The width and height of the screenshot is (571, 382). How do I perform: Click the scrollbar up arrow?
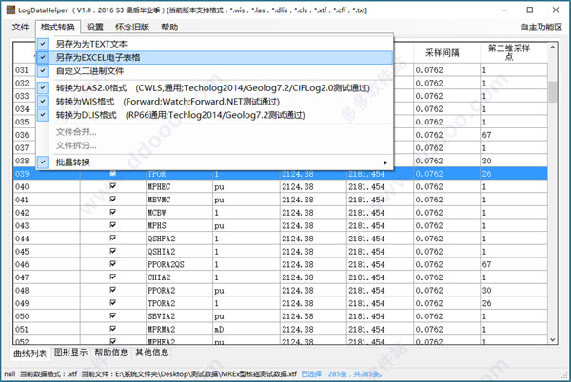click(552, 48)
